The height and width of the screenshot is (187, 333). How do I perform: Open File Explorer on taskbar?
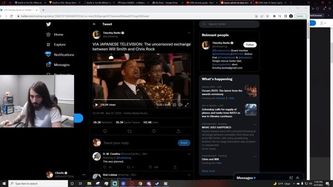[x=89, y=183]
